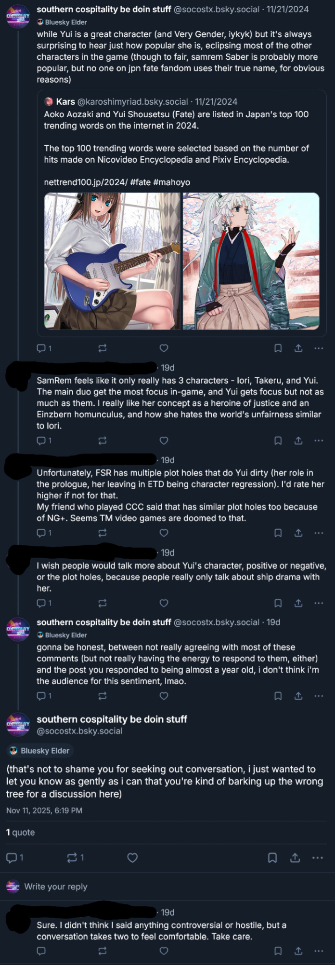Viewport: 335px width, 965px height.
Task: Like the top post about Yui's popularity
Action: coord(164,348)
